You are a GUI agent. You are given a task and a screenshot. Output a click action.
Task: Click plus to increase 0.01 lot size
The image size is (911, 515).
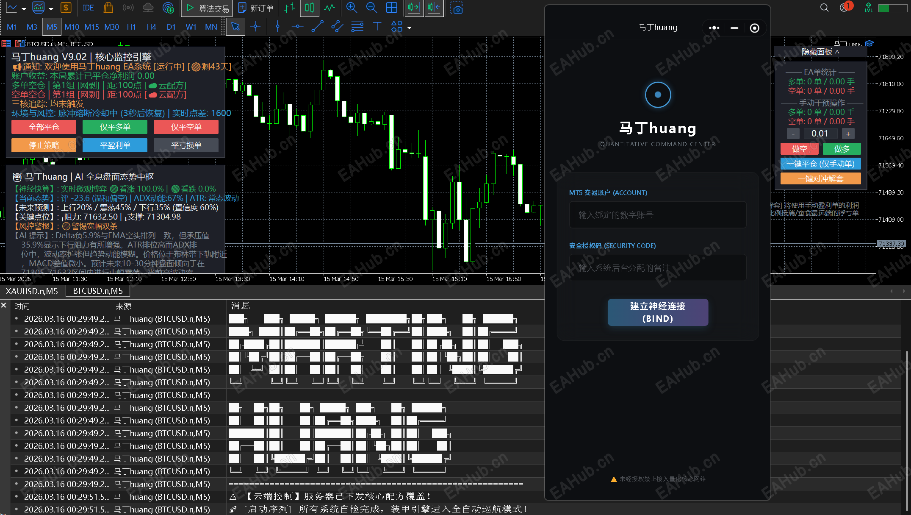point(848,134)
